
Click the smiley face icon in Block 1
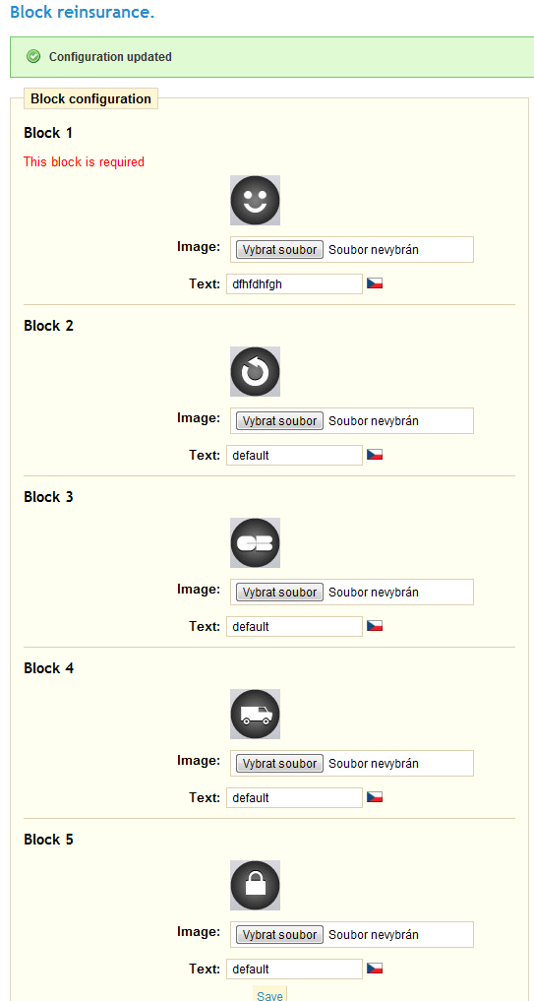click(x=255, y=200)
